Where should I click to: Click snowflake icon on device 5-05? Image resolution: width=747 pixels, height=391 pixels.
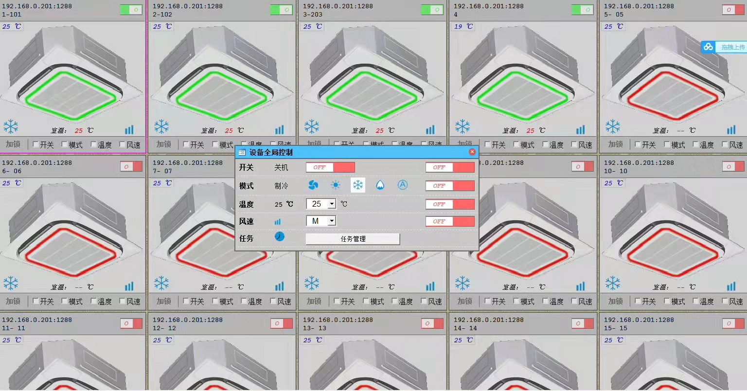click(613, 127)
